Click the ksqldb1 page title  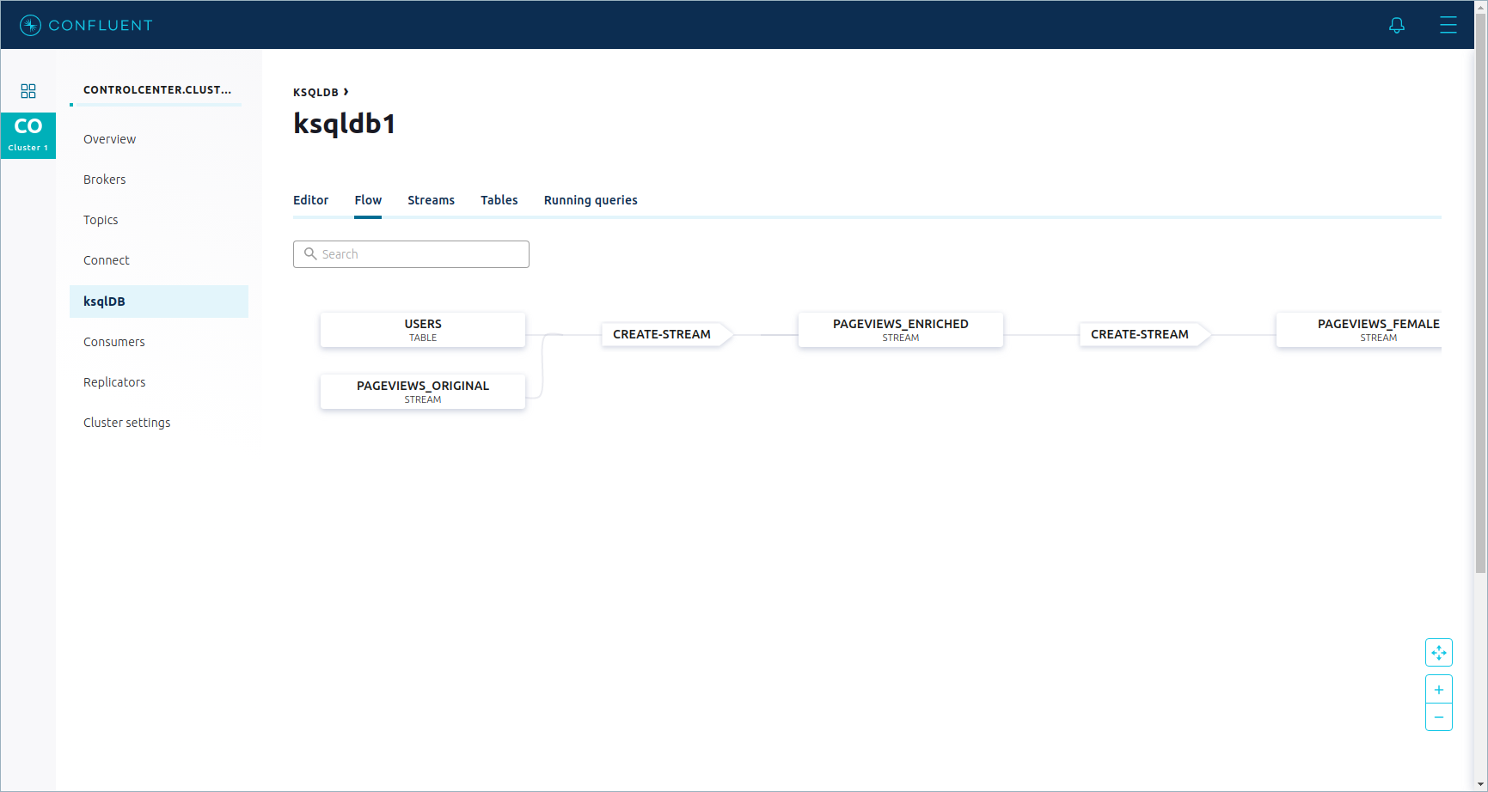pos(345,124)
